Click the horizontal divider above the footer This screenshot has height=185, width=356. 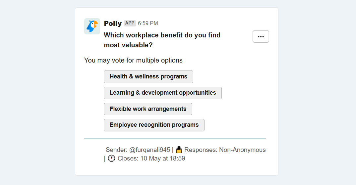click(x=175, y=139)
